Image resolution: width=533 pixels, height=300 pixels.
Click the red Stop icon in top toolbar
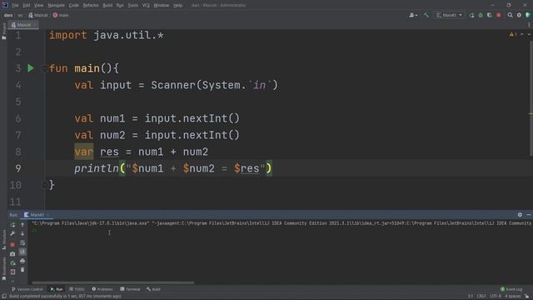[499, 15]
